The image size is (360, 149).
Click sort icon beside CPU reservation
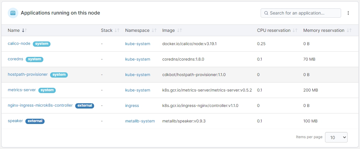[295, 30]
